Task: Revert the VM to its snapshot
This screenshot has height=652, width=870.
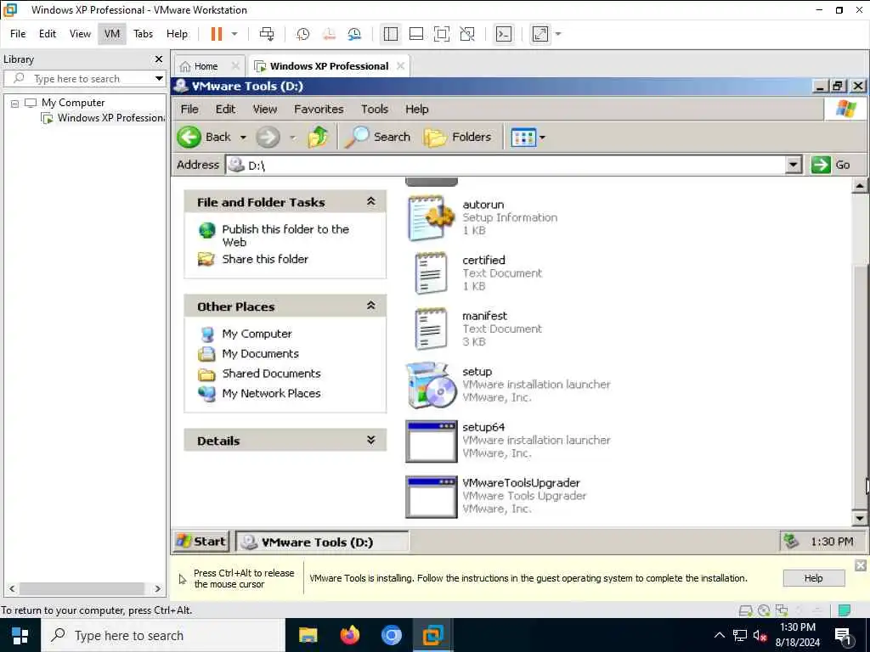Action: pyautogui.click(x=329, y=34)
